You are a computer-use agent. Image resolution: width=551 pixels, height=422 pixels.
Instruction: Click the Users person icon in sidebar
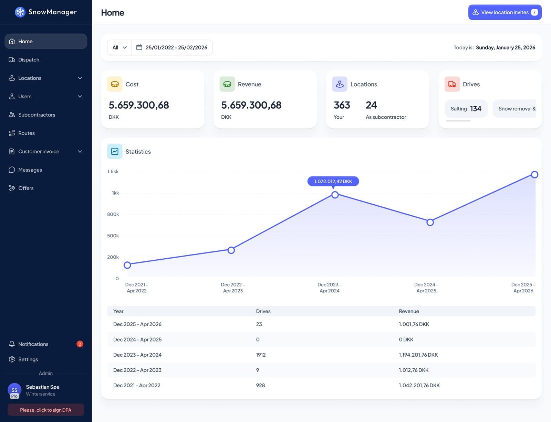click(12, 96)
